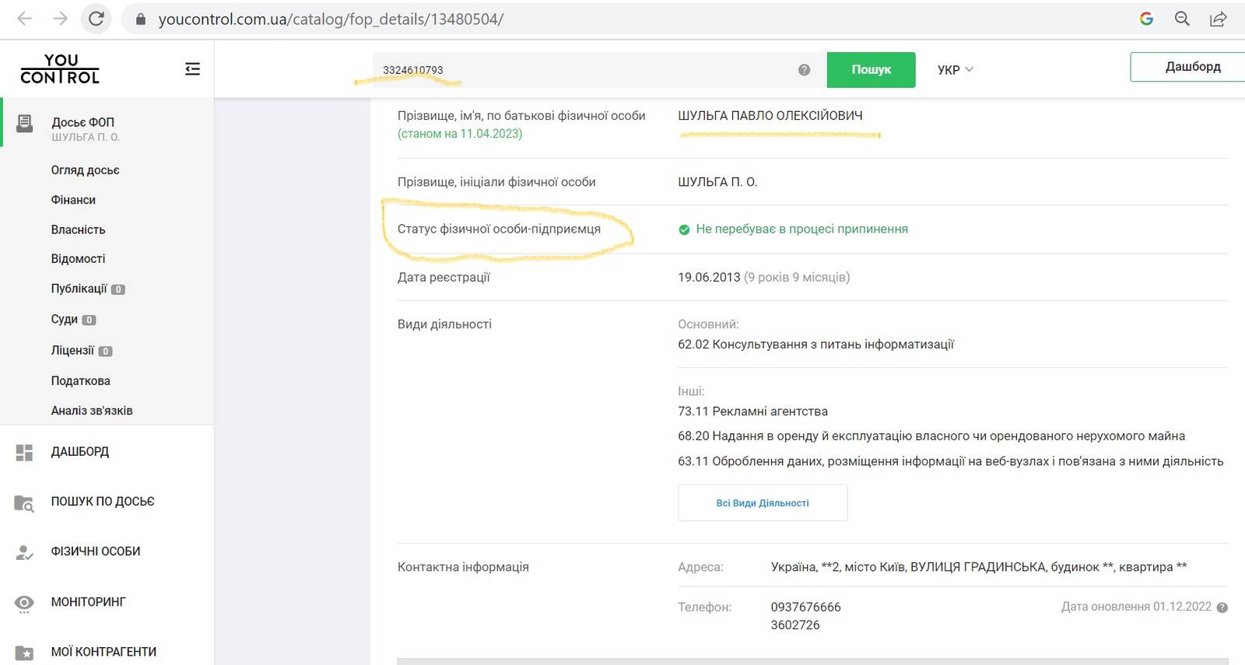The width and height of the screenshot is (1245, 665).
Task: Click the share page icon in address bar
Action: tap(1218, 19)
